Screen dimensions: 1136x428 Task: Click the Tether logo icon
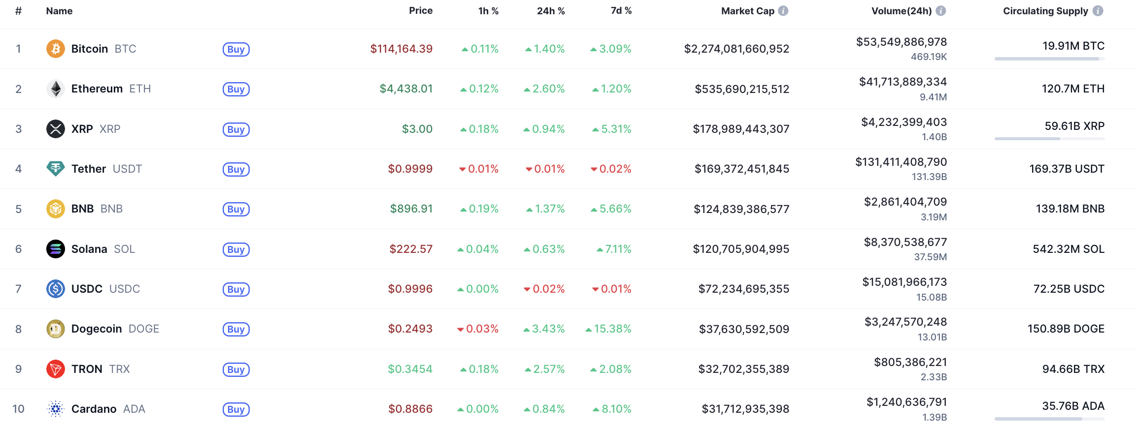point(56,169)
